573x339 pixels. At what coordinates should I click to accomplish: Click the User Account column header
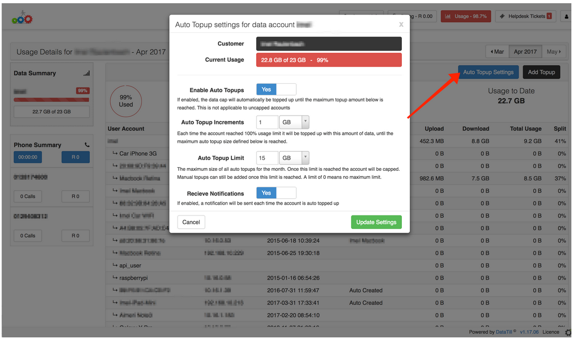pos(126,129)
